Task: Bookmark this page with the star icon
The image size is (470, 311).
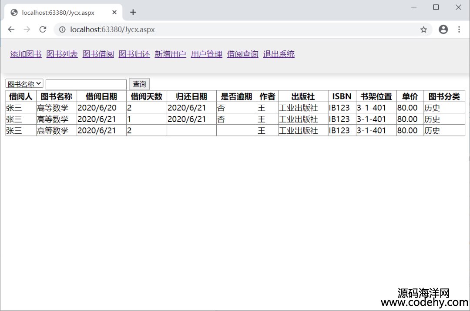Action: [x=423, y=30]
